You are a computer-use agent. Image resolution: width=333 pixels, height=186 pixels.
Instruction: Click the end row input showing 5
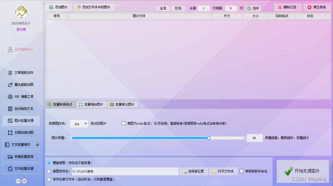pyautogui.click(x=231, y=8)
